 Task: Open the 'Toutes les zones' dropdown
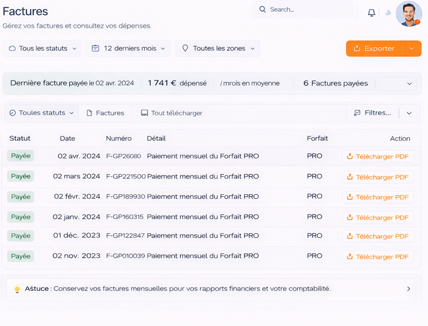pyautogui.click(x=218, y=49)
